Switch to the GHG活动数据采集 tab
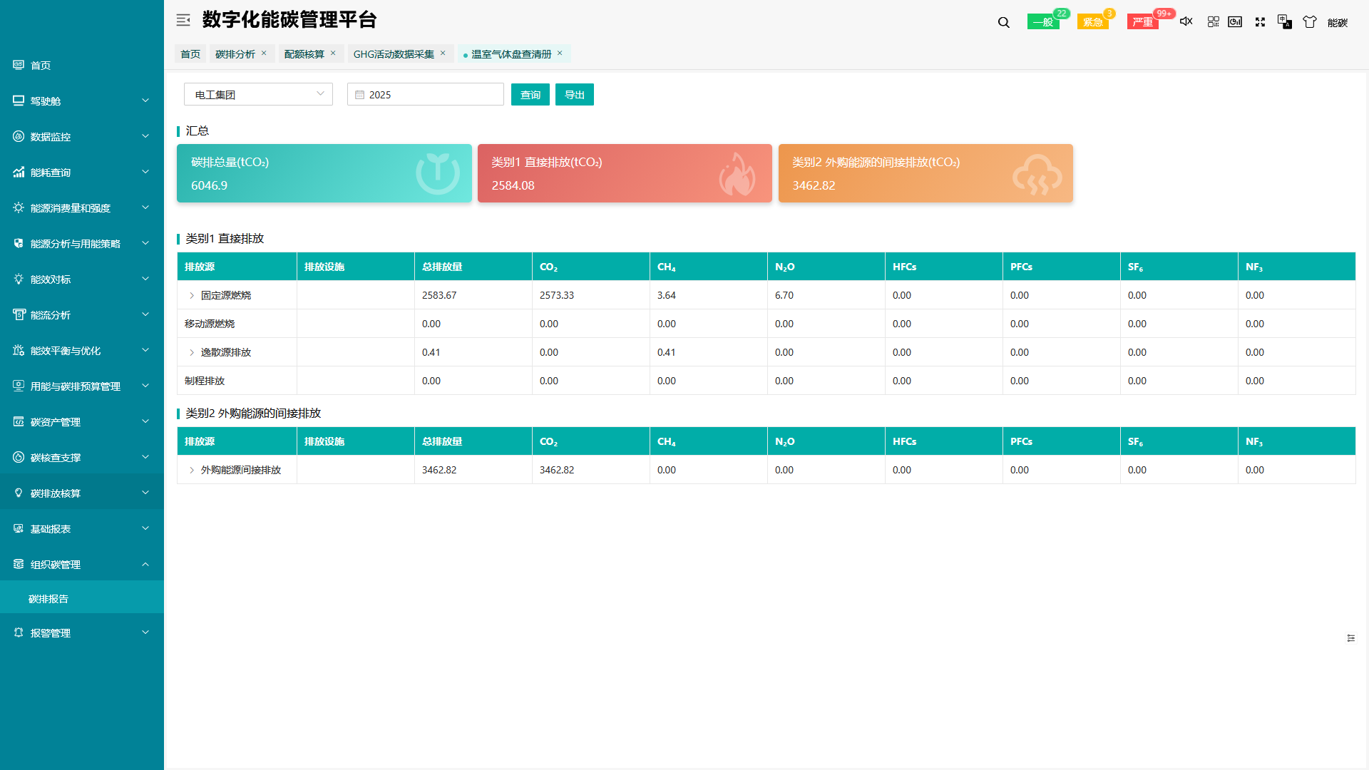 393,53
